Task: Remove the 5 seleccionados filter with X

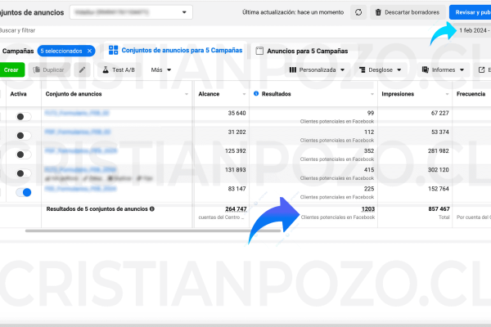Action: 89,51
